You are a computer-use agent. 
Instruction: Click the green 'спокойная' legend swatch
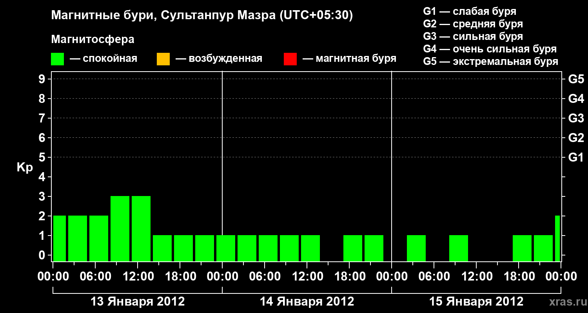coord(58,59)
